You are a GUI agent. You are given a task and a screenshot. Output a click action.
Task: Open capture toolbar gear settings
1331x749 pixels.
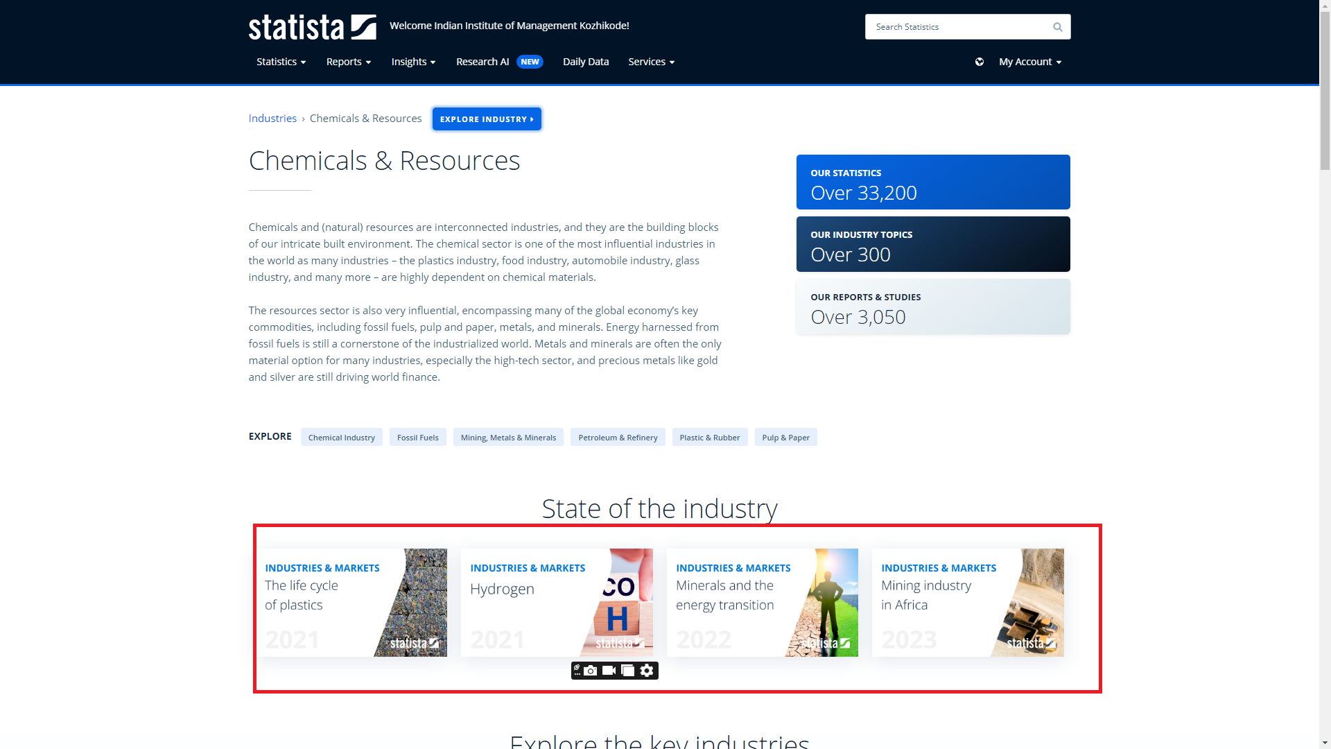(x=647, y=671)
